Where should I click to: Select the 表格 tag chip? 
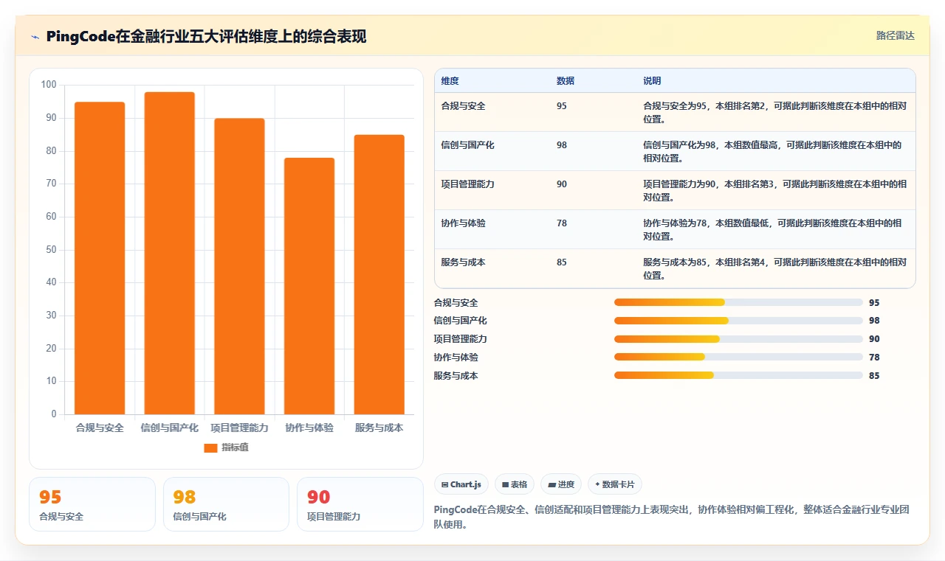coord(515,484)
